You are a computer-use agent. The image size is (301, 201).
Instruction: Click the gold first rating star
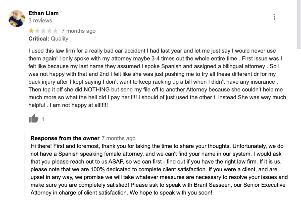click(x=31, y=31)
